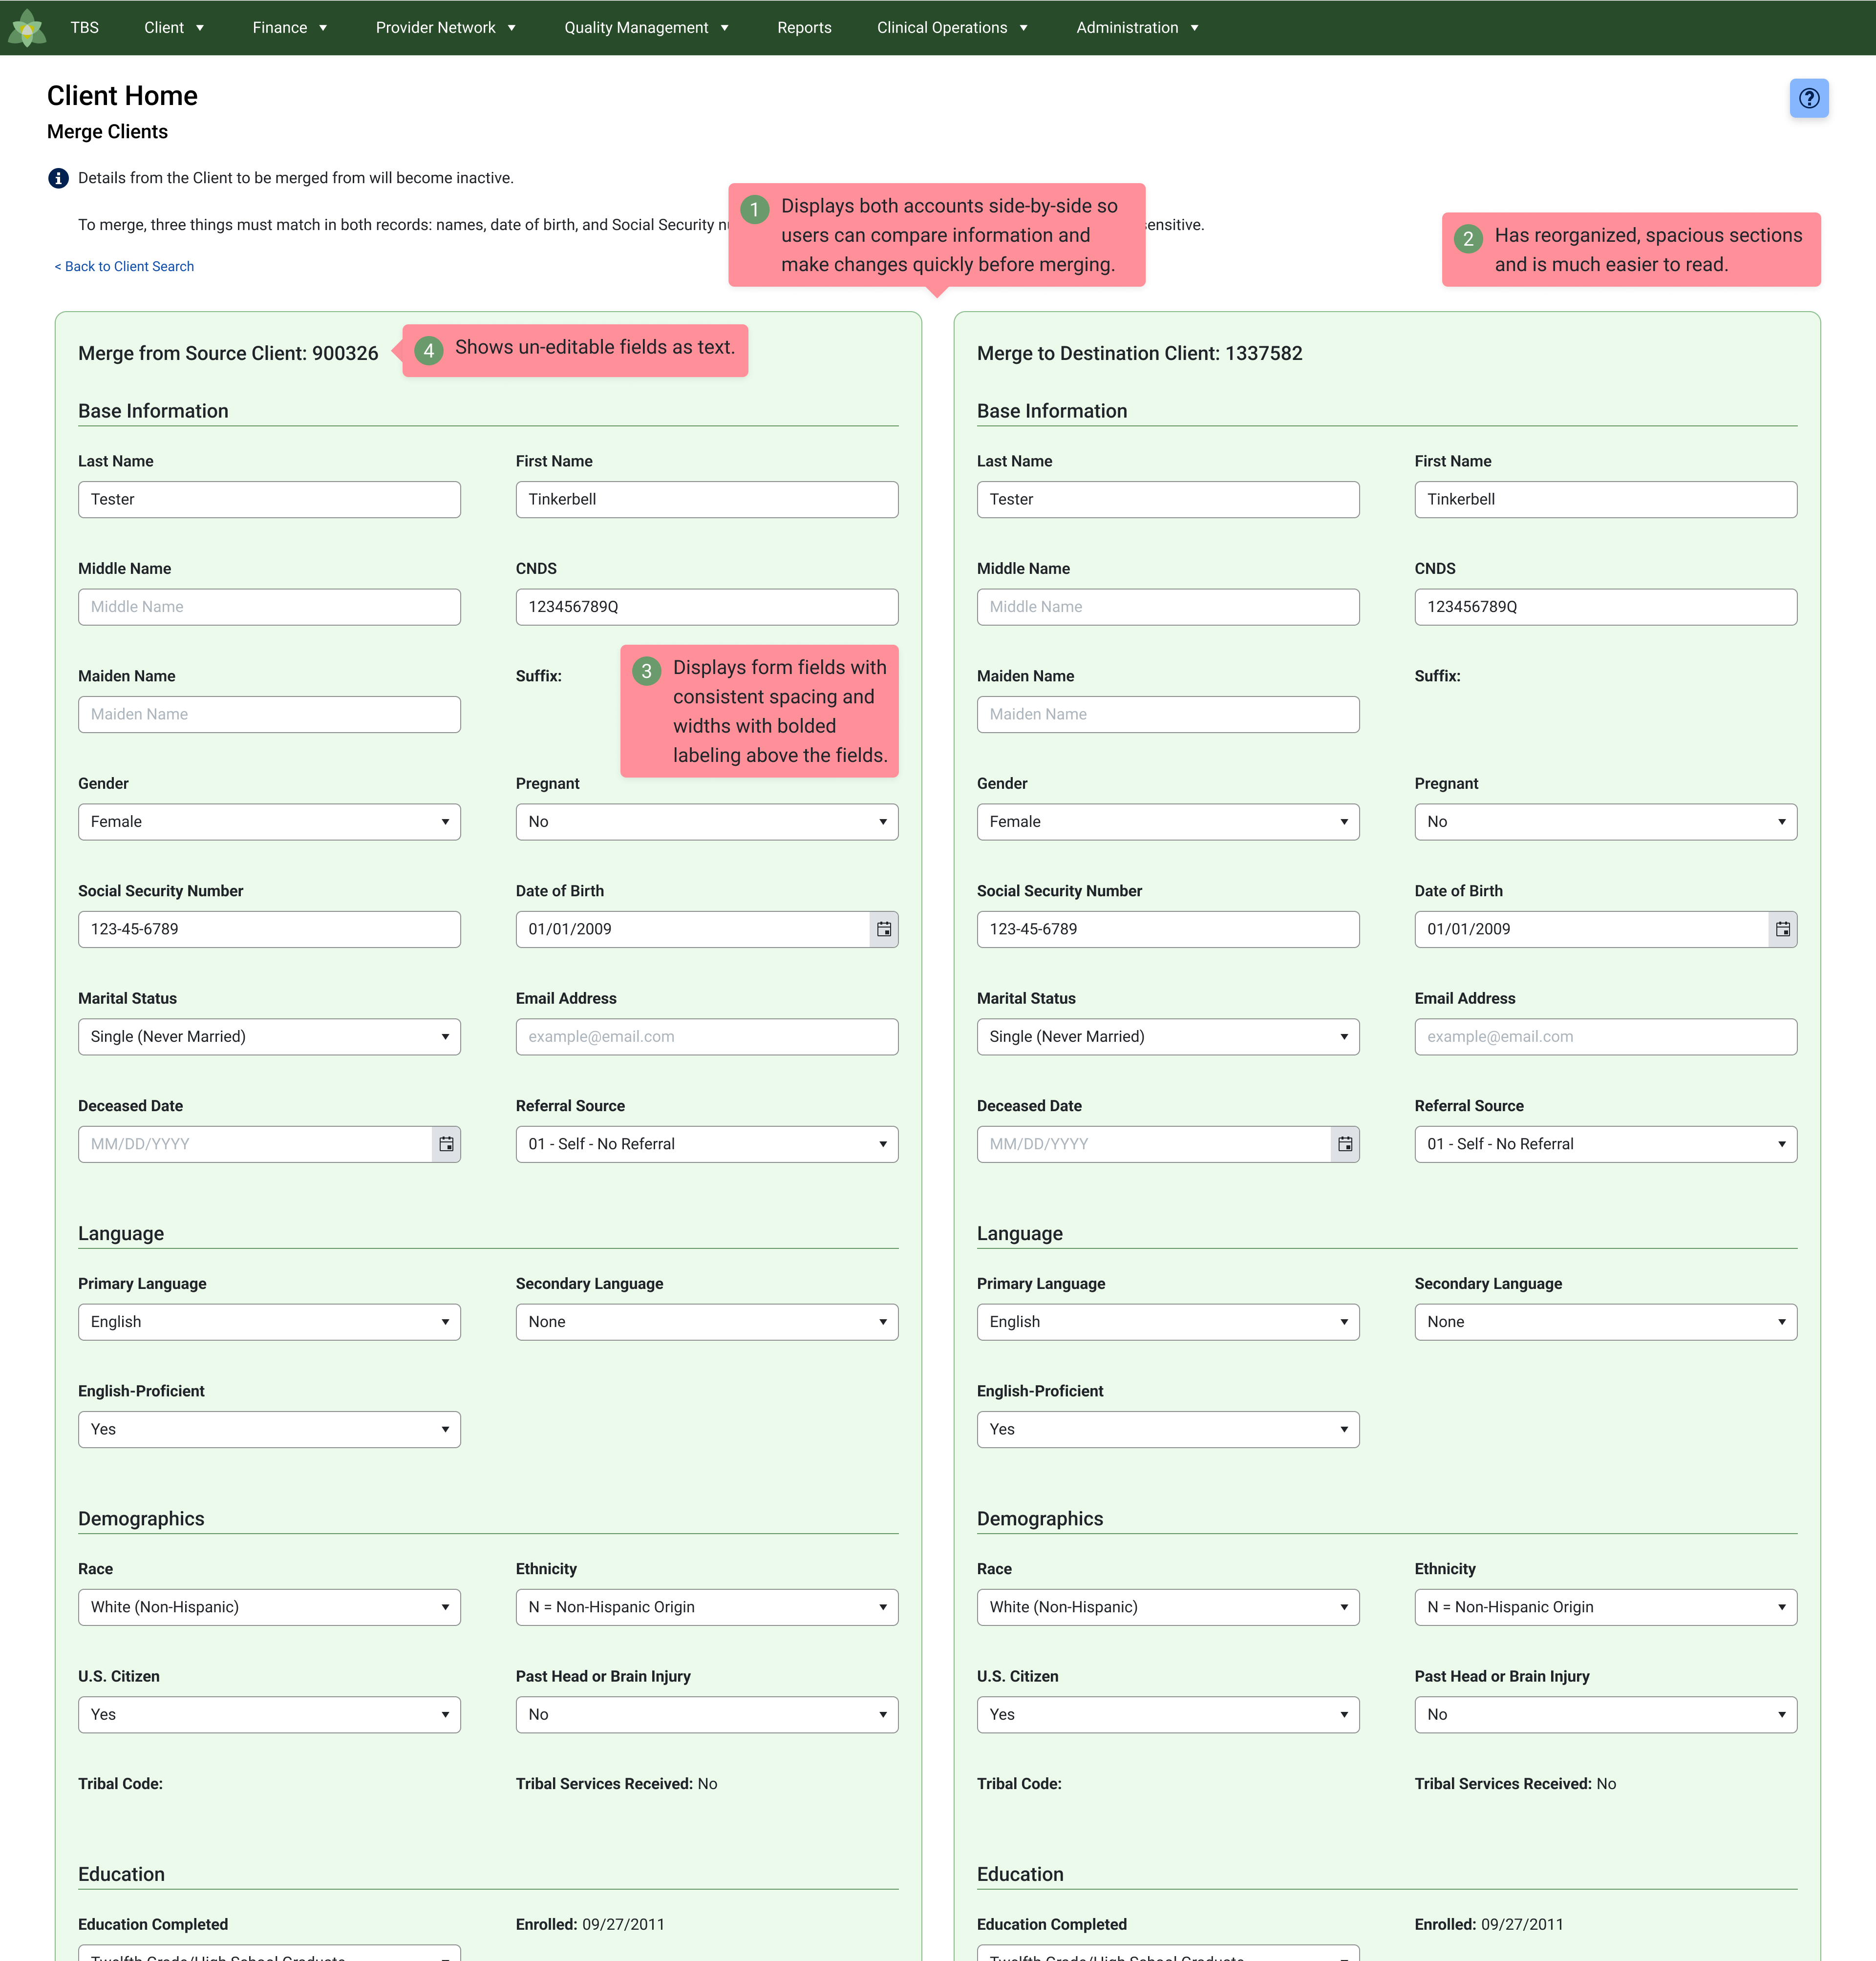Go to Reports

pos(804,28)
